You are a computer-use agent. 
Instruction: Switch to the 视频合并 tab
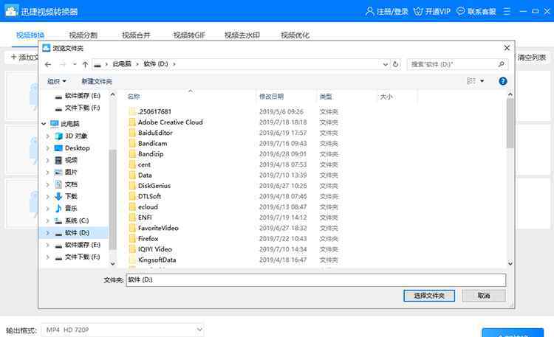click(136, 35)
